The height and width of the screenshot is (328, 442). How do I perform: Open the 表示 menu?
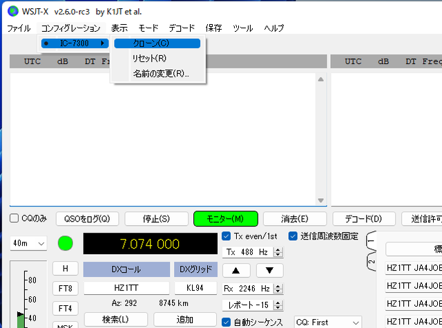click(119, 28)
